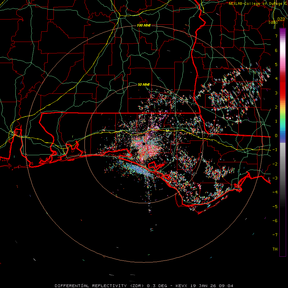
Task: Click the KEVX radar site center dot
Action: tap(144, 144)
